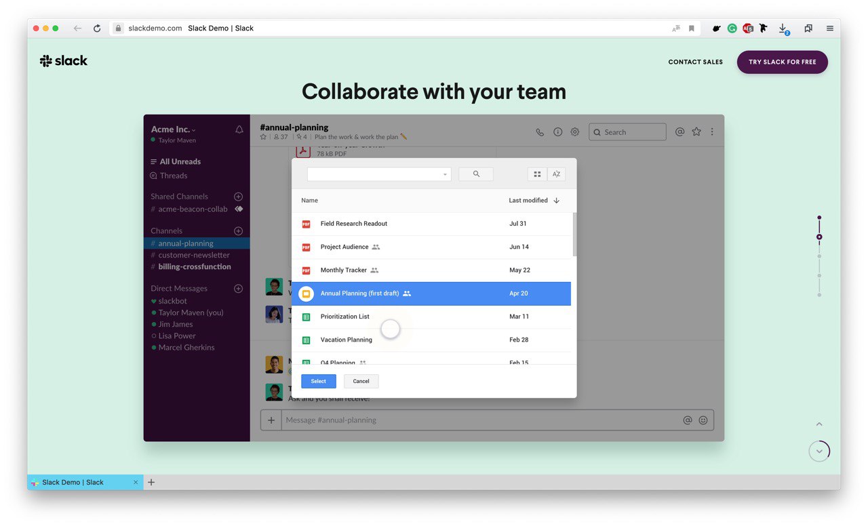Click the CONTACT SALES link
Image resolution: width=868 pixels, height=526 pixels.
click(x=696, y=62)
